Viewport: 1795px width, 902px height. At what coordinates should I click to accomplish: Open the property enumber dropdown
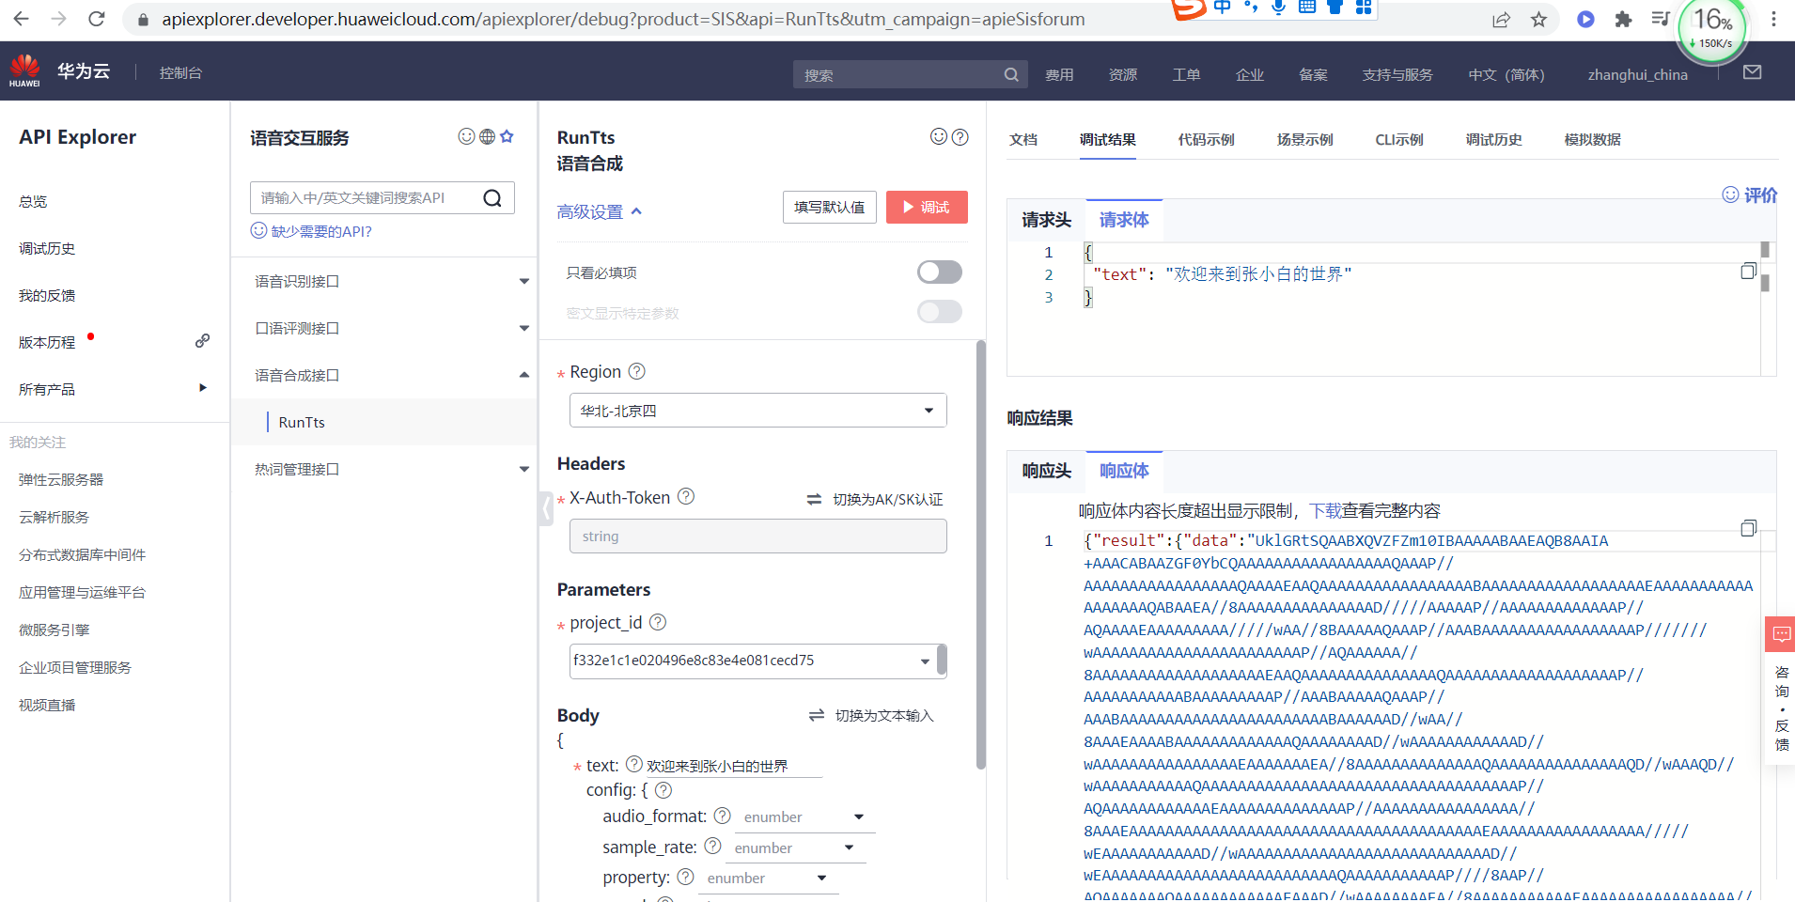point(768,879)
